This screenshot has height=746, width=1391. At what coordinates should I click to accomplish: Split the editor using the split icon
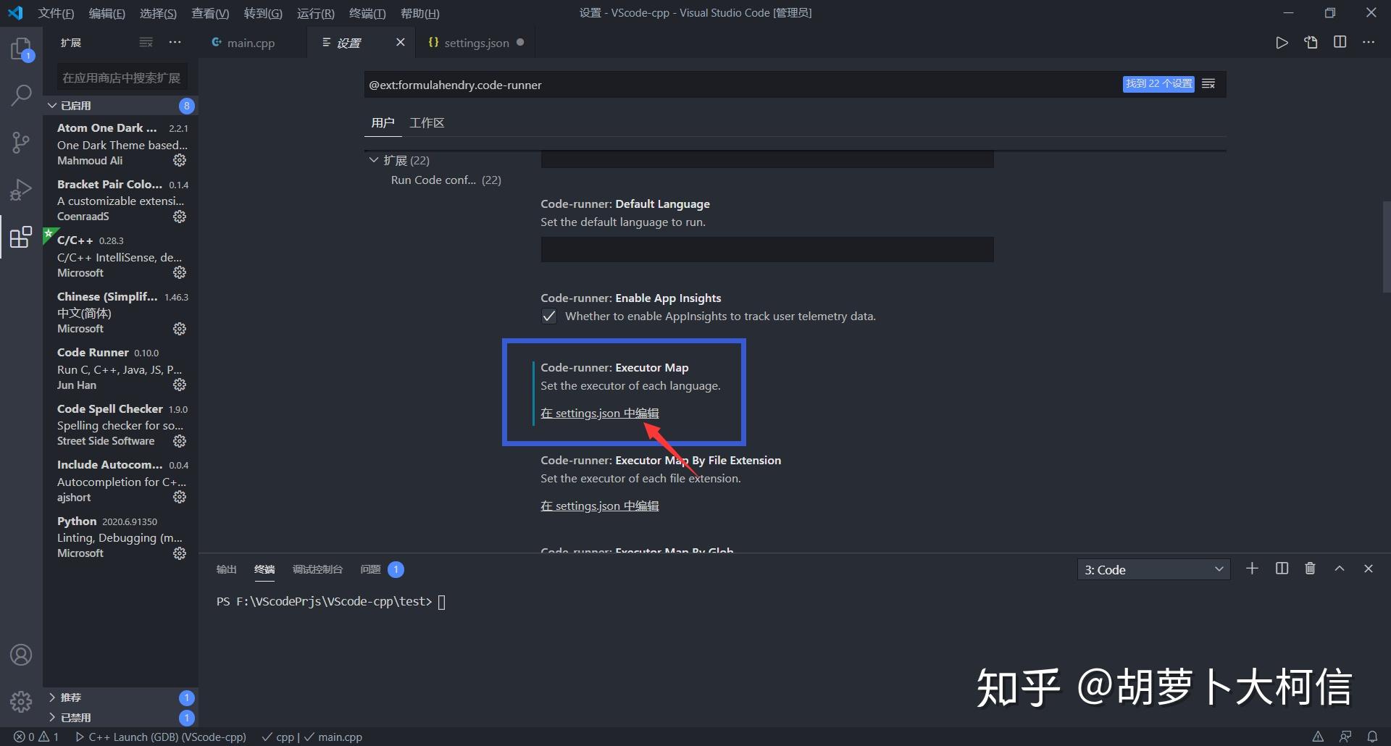point(1340,42)
